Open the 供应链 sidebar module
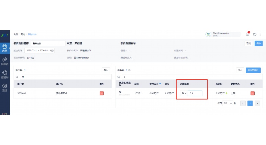 click(x=5, y=61)
